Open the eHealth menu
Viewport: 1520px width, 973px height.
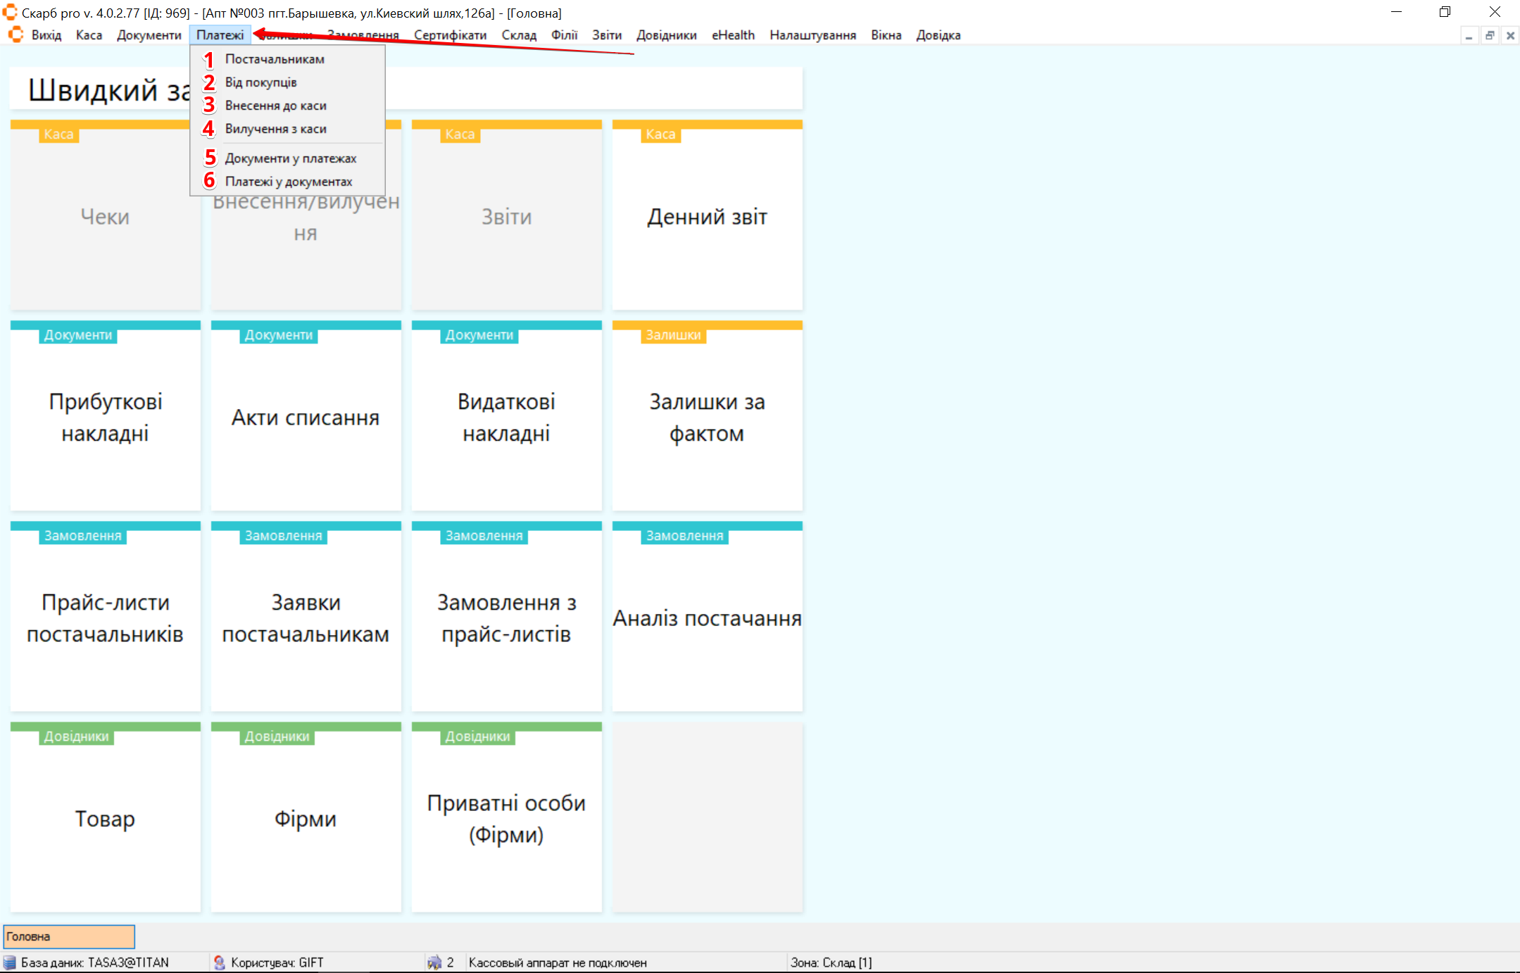(x=732, y=35)
